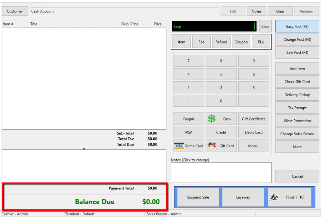Open the More... payment methods list
The width and height of the screenshot is (322, 218).
253,146
